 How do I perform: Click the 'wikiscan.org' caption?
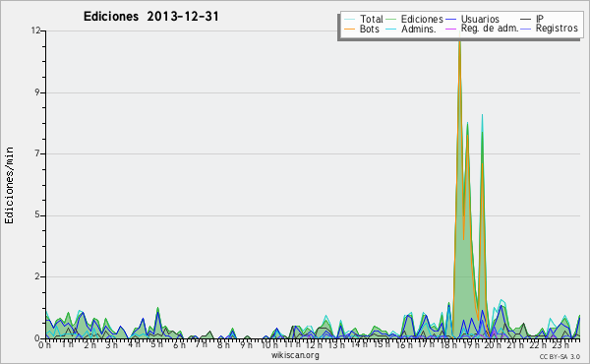[x=295, y=355]
